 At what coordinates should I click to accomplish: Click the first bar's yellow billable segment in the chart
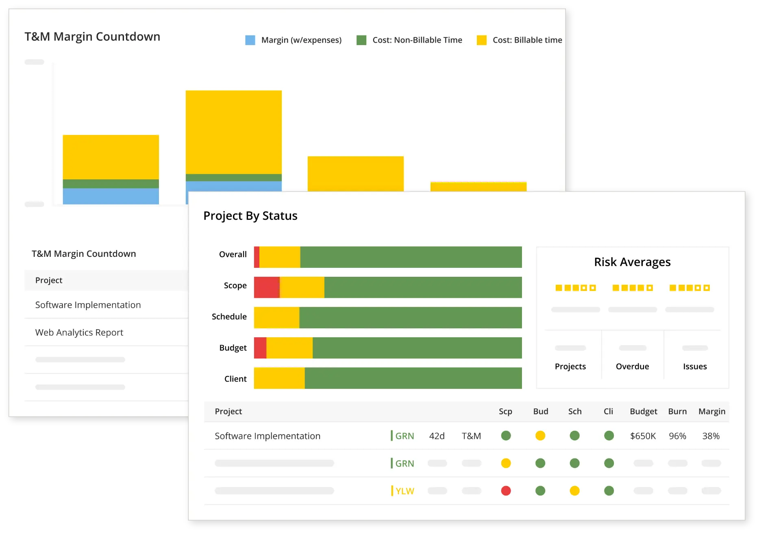point(111,157)
